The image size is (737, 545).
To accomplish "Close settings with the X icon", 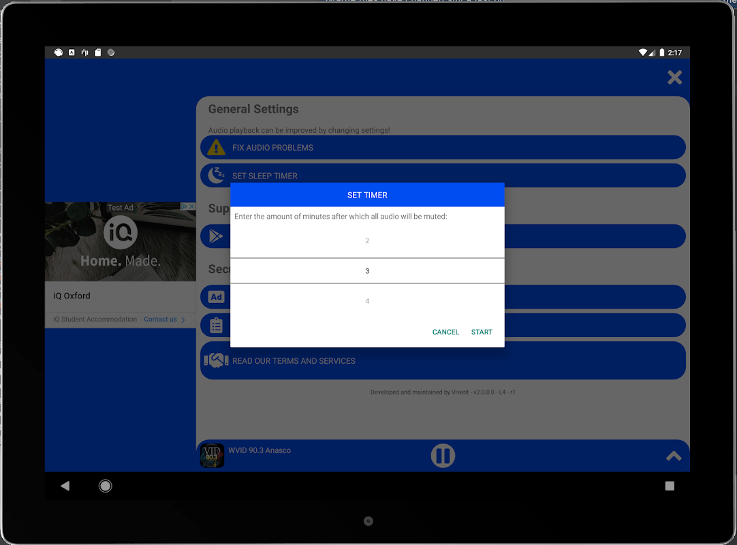I will pos(674,77).
